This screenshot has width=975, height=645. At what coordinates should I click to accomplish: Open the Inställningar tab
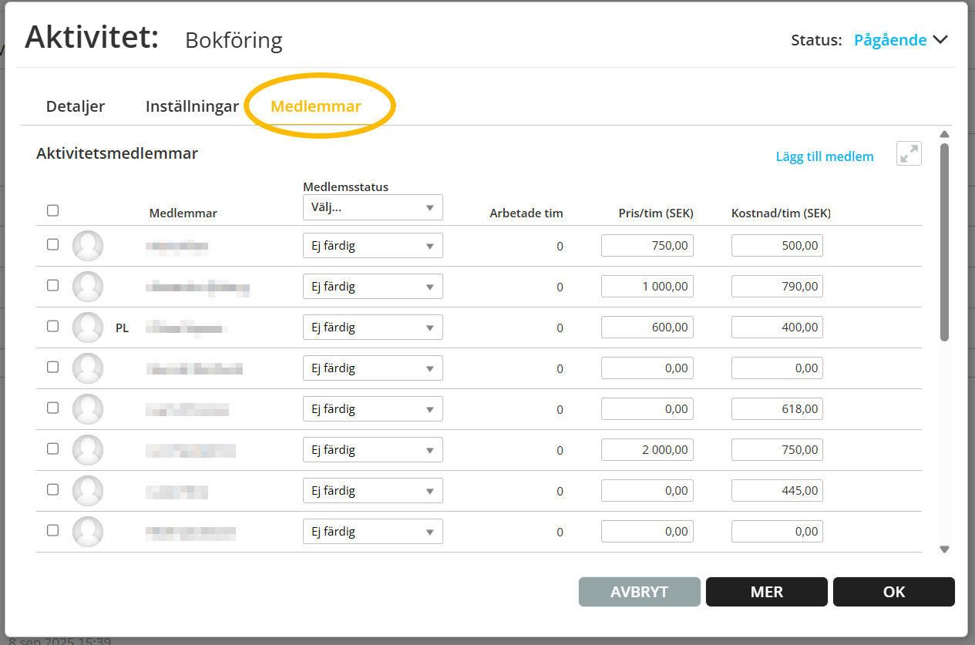coord(192,106)
